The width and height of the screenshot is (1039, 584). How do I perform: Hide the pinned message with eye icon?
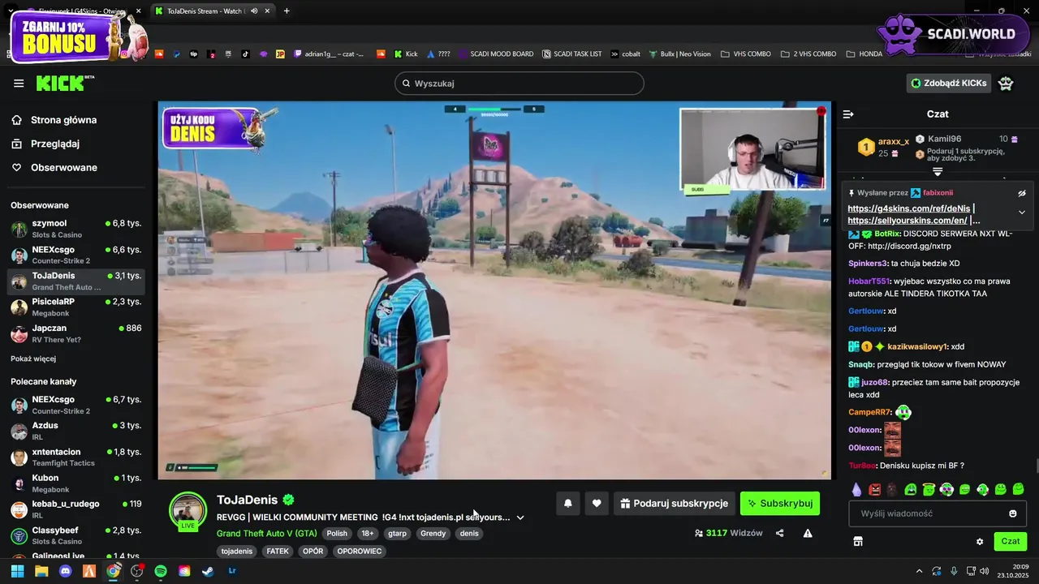click(1022, 193)
